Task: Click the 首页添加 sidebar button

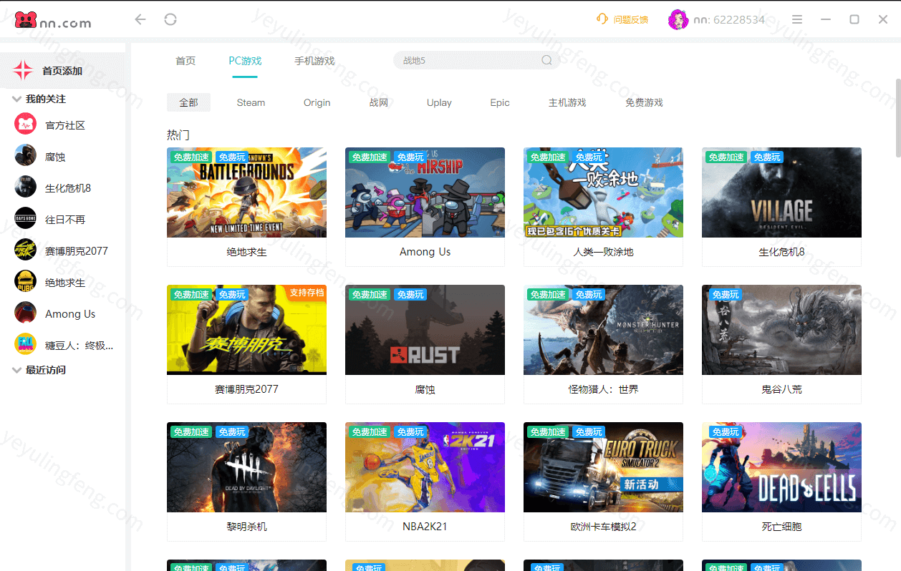Action: 62,71
